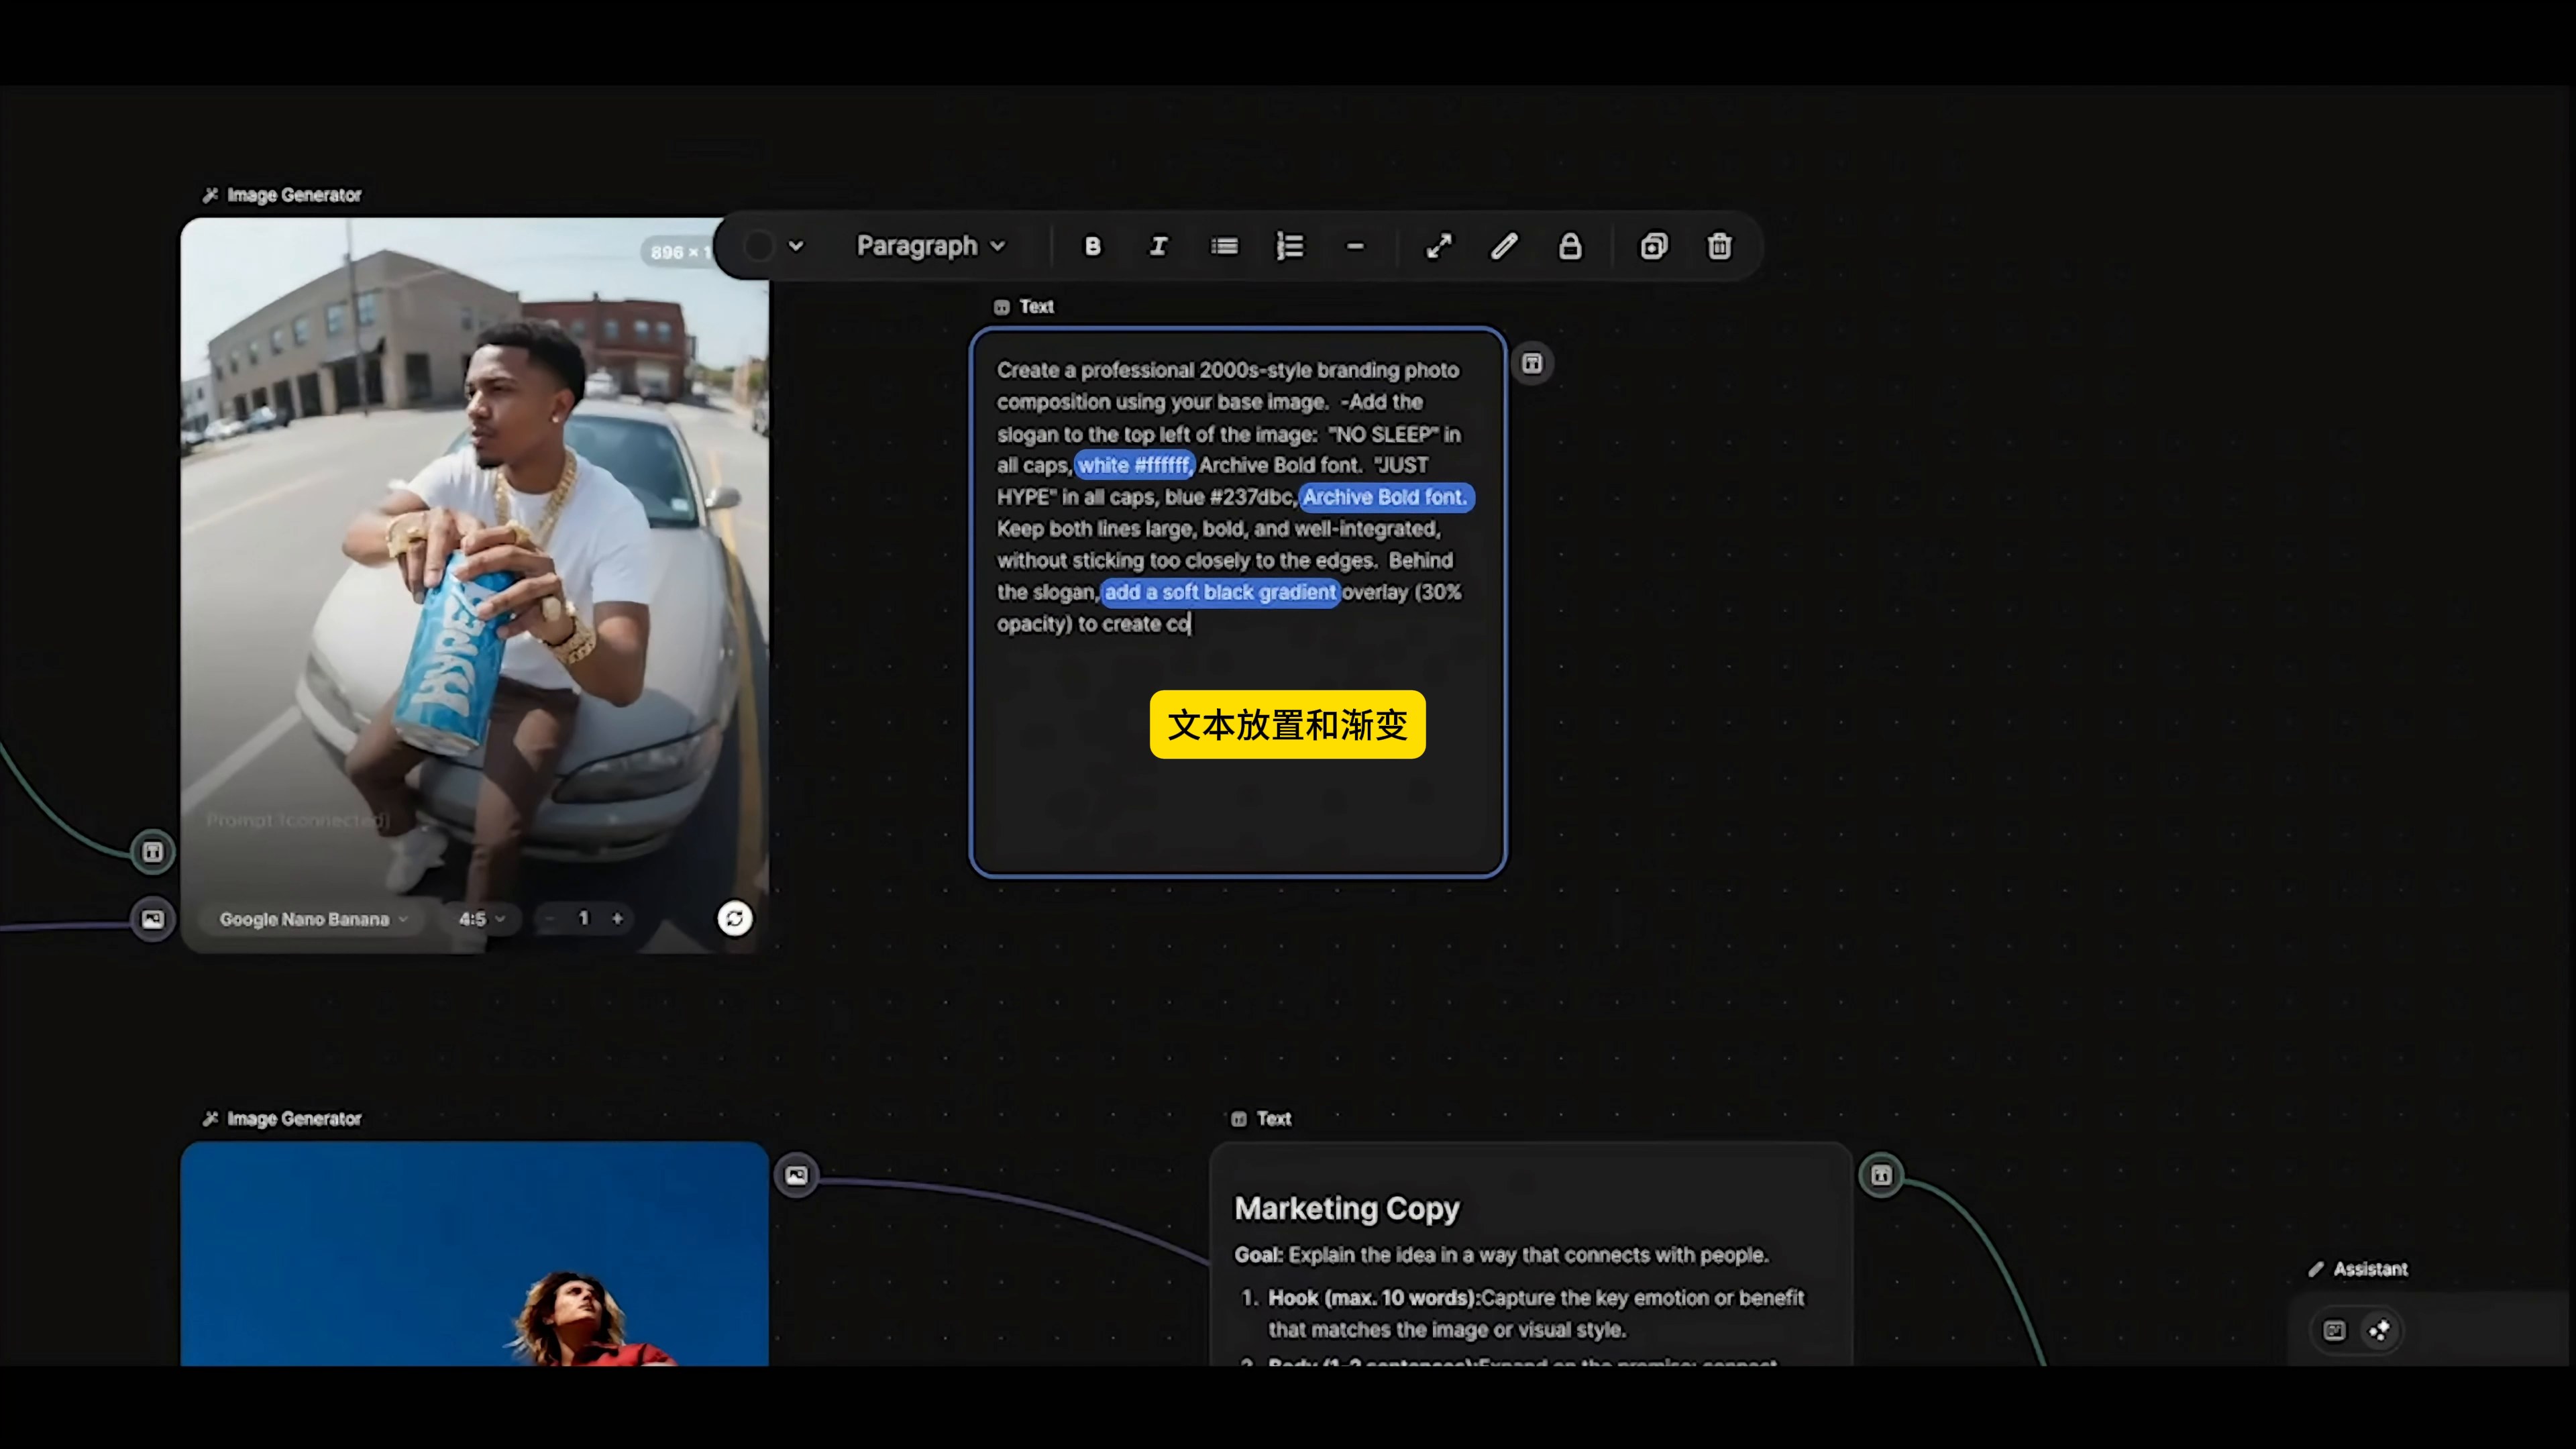Delete the selected text node
This screenshot has width=2576, height=1449.
(1719, 246)
